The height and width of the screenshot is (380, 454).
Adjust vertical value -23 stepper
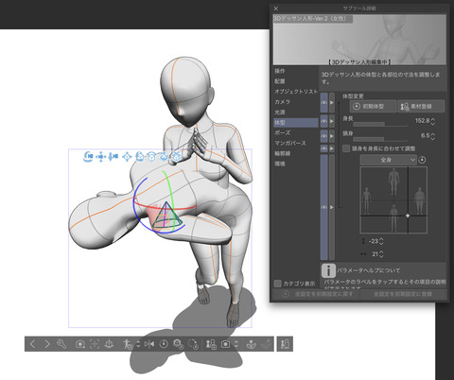point(381,241)
